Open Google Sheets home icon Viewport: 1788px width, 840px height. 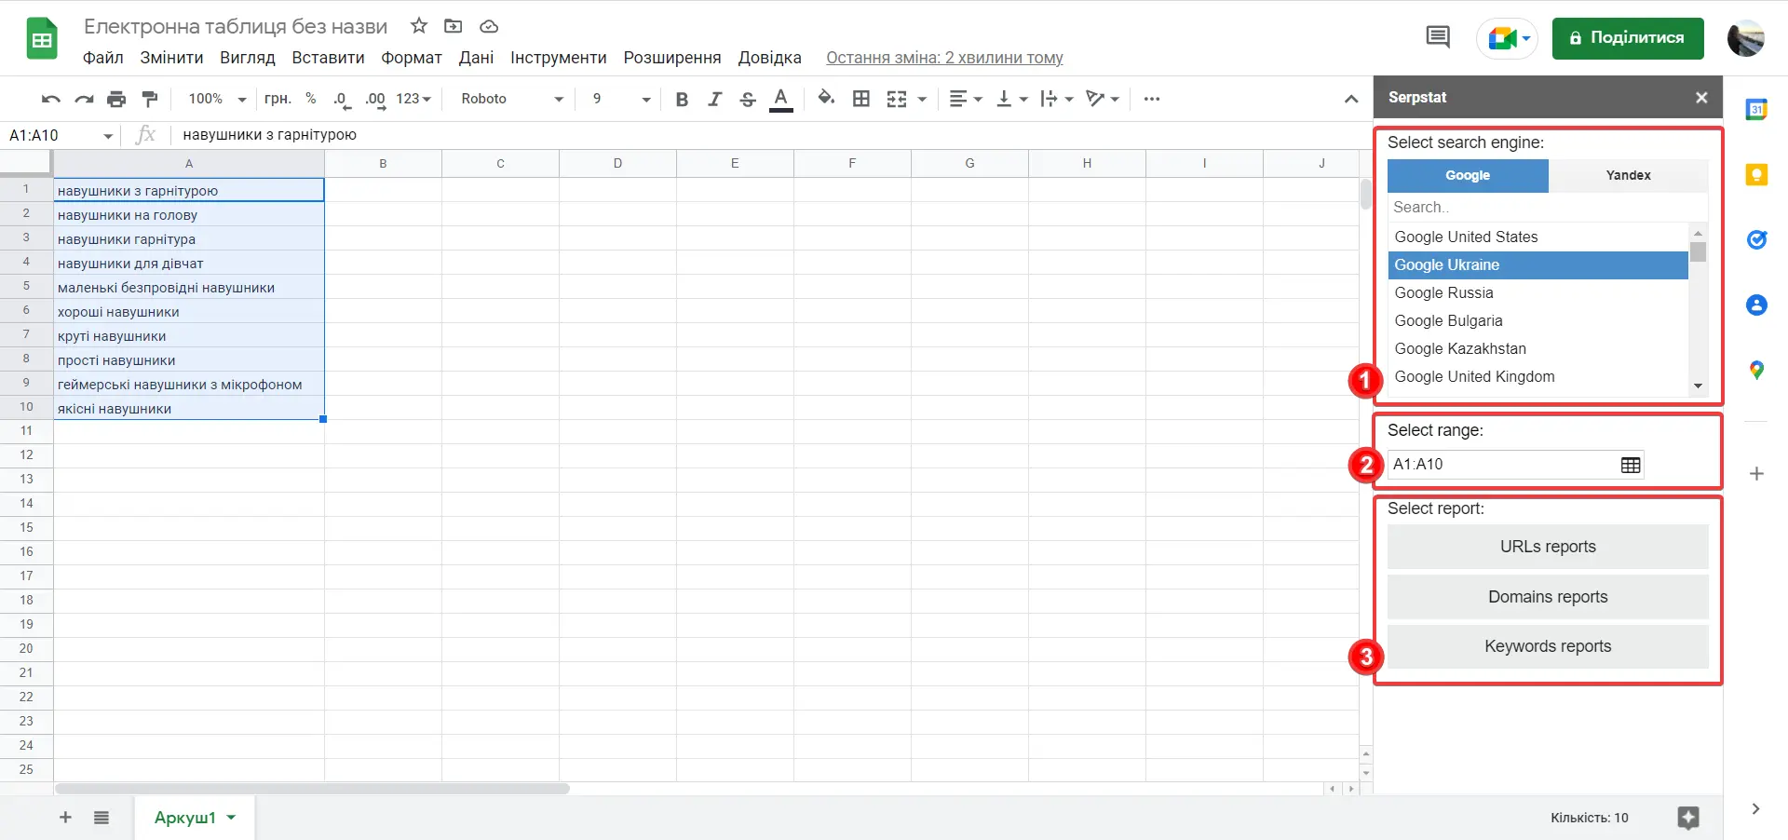tap(42, 39)
